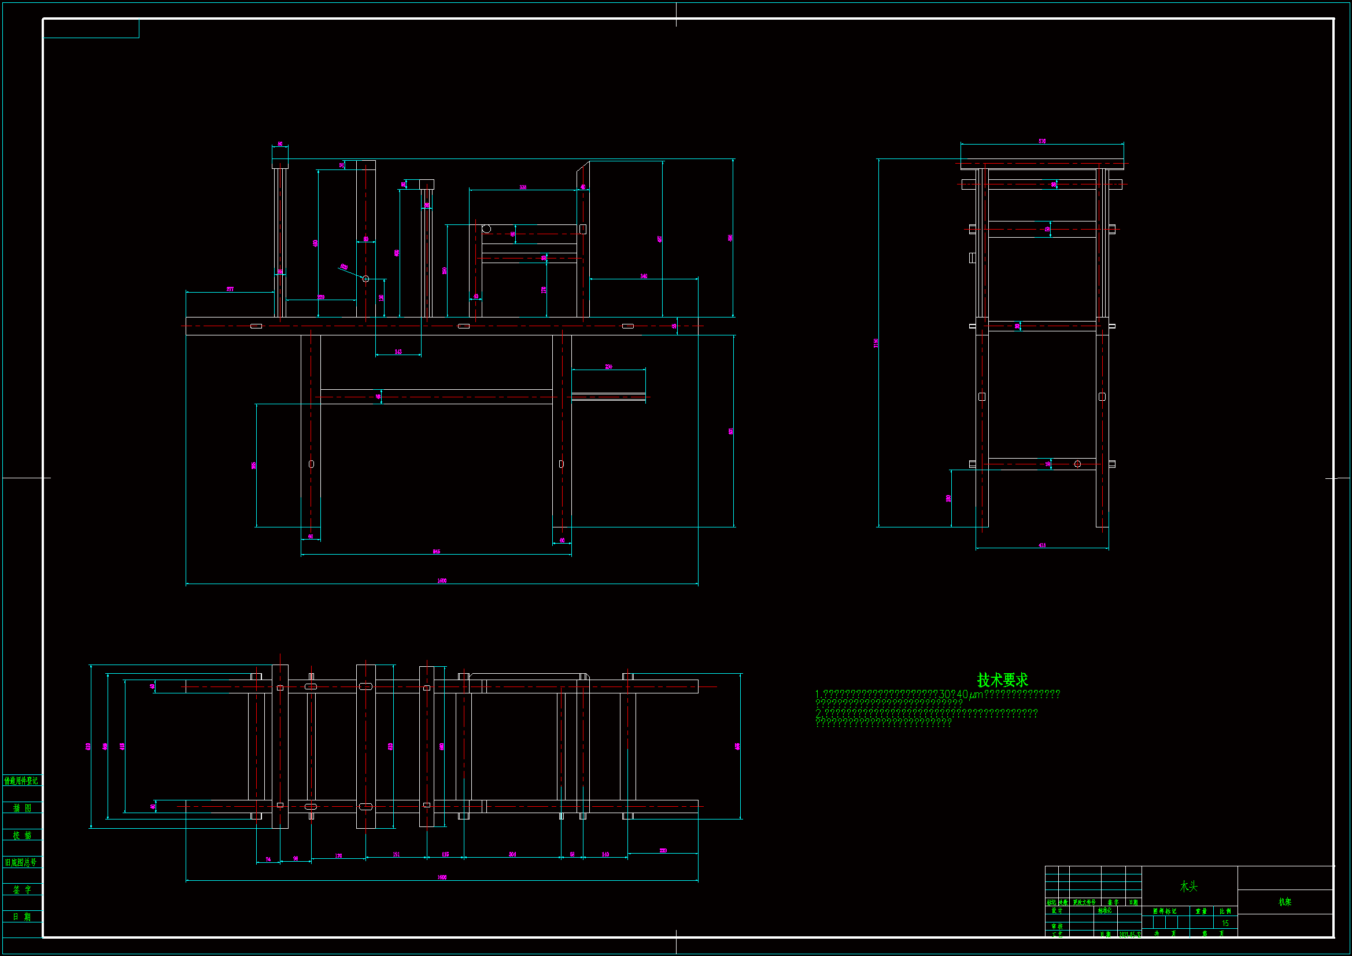Image resolution: width=1352 pixels, height=956 pixels.
Task: Select the 1190 height dimension in side view
Action: coord(876,343)
